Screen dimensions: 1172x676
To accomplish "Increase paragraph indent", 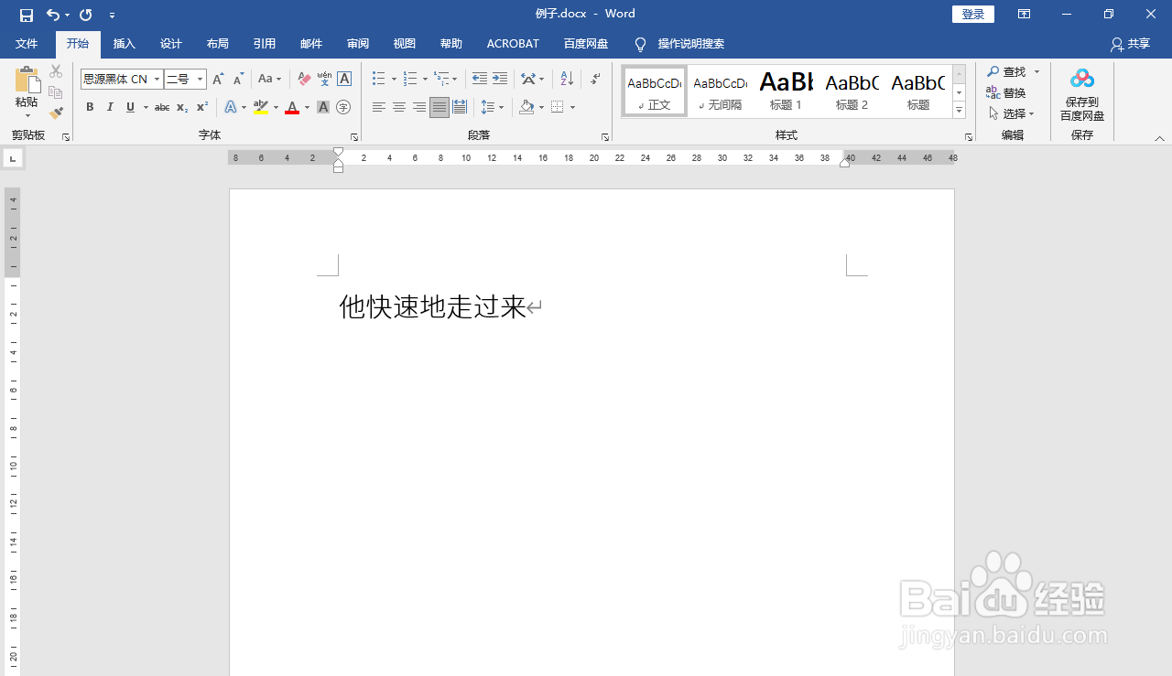I will (x=500, y=80).
